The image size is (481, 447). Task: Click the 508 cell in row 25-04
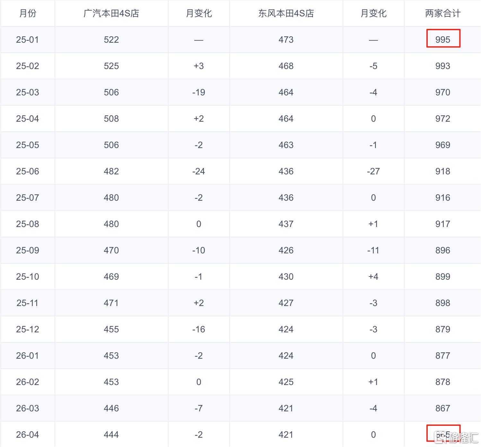pos(111,118)
